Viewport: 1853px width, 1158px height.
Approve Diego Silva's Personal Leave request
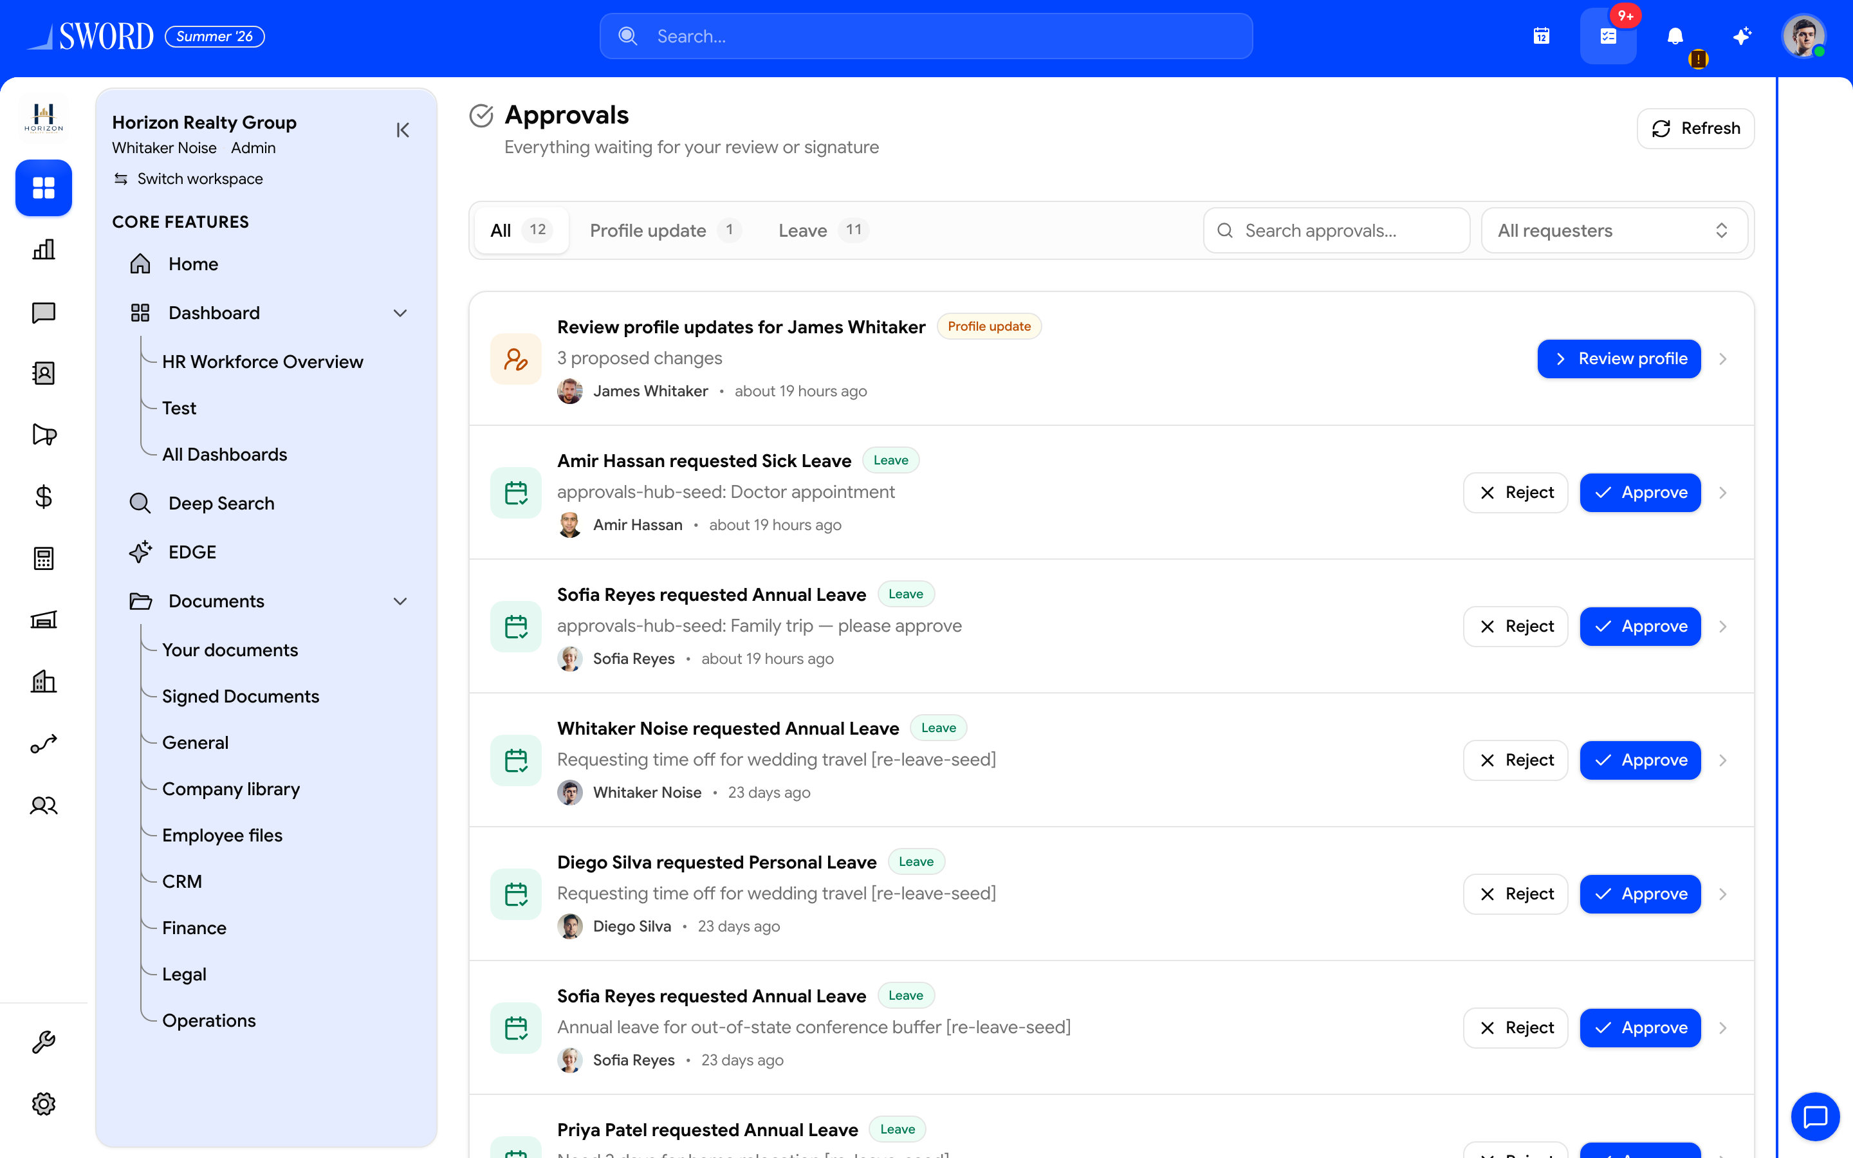[1640, 894]
